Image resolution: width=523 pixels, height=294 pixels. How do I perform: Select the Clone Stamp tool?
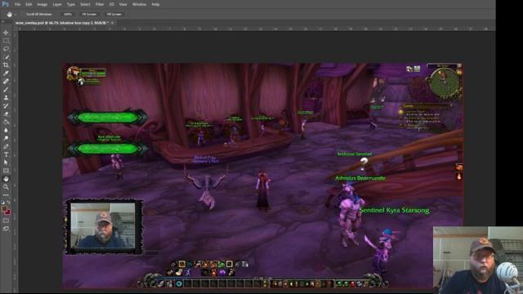click(6, 98)
